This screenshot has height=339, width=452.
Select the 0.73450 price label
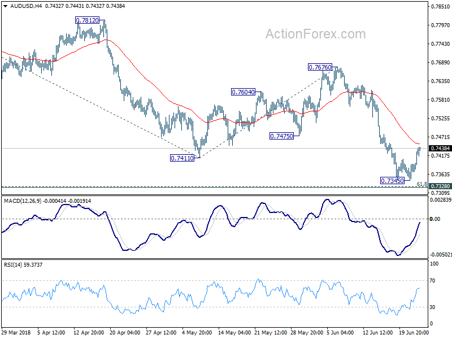pyautogui.click(x=392, y=181)
